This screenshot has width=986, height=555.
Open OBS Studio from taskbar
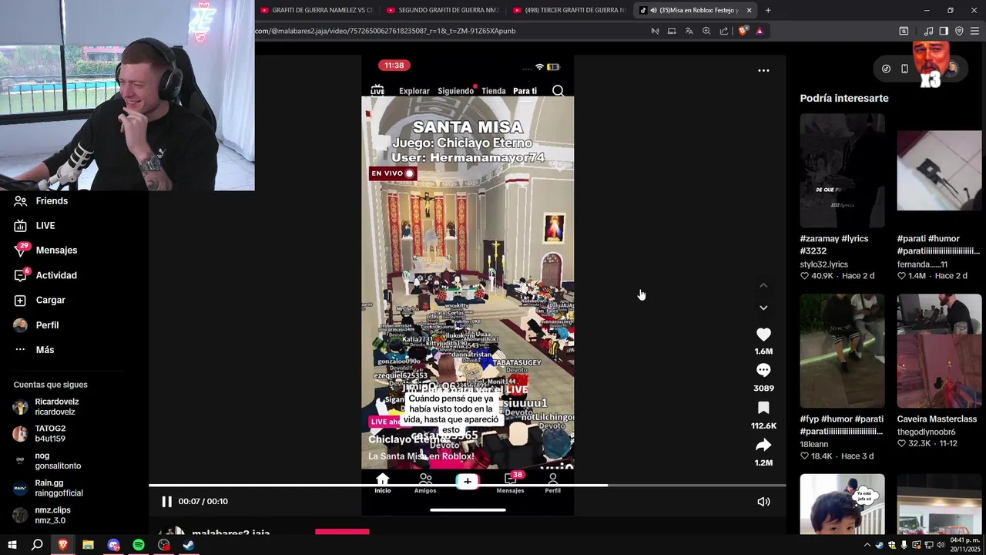(164, 545)
